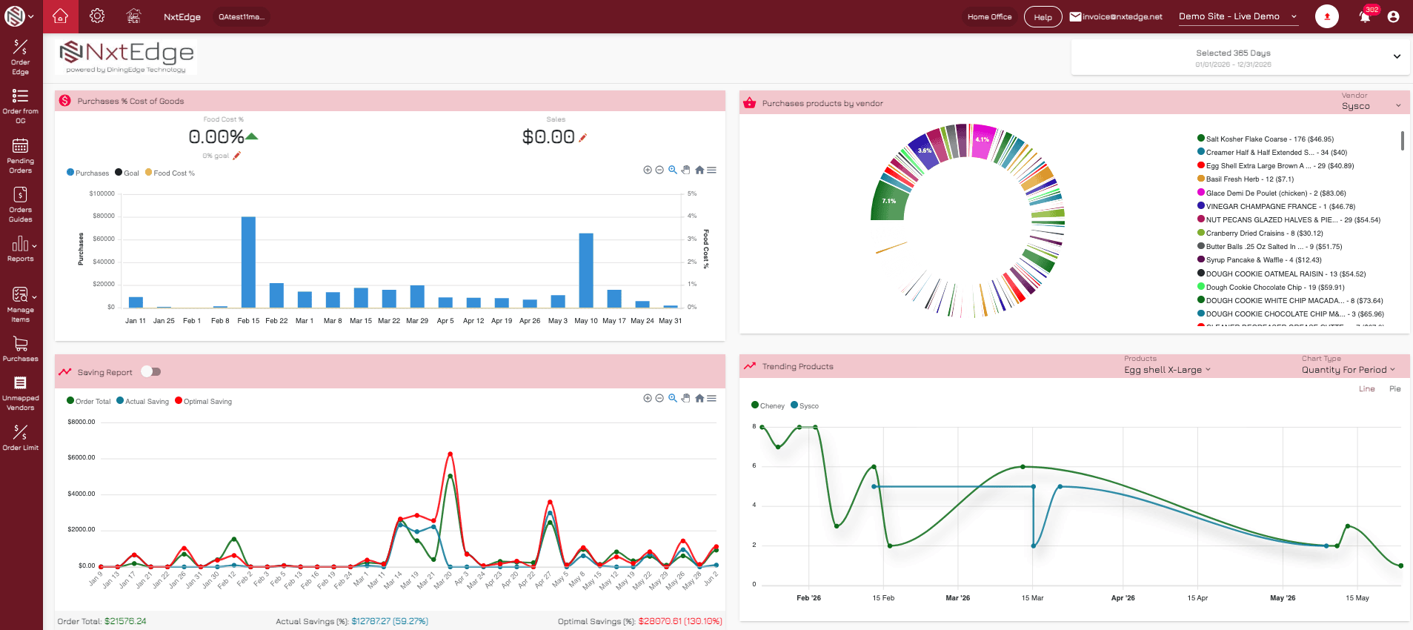
Task: Open the Demo Site - Live Demo dropdown
Action: [1238, 16]
